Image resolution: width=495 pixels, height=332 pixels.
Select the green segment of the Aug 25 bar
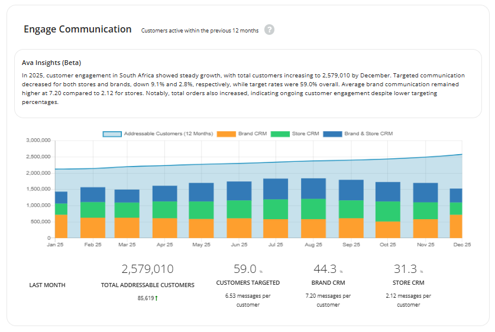(x=313, y=209)
